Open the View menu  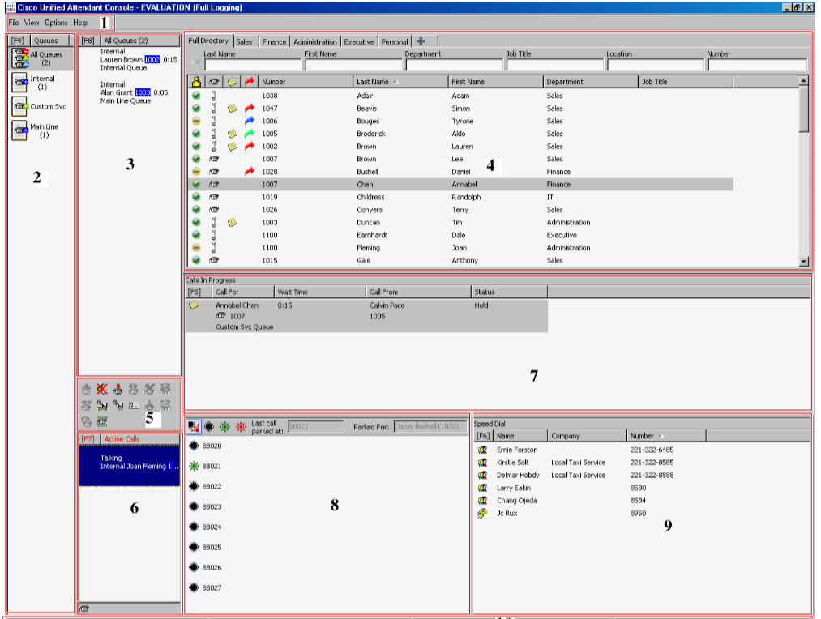click(x=32, y=23)
